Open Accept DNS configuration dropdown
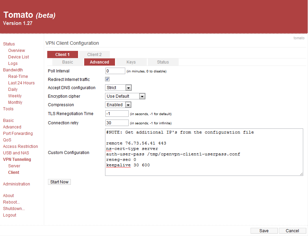The height and width of the screenshot is (236, 308). tap(118, 88)
